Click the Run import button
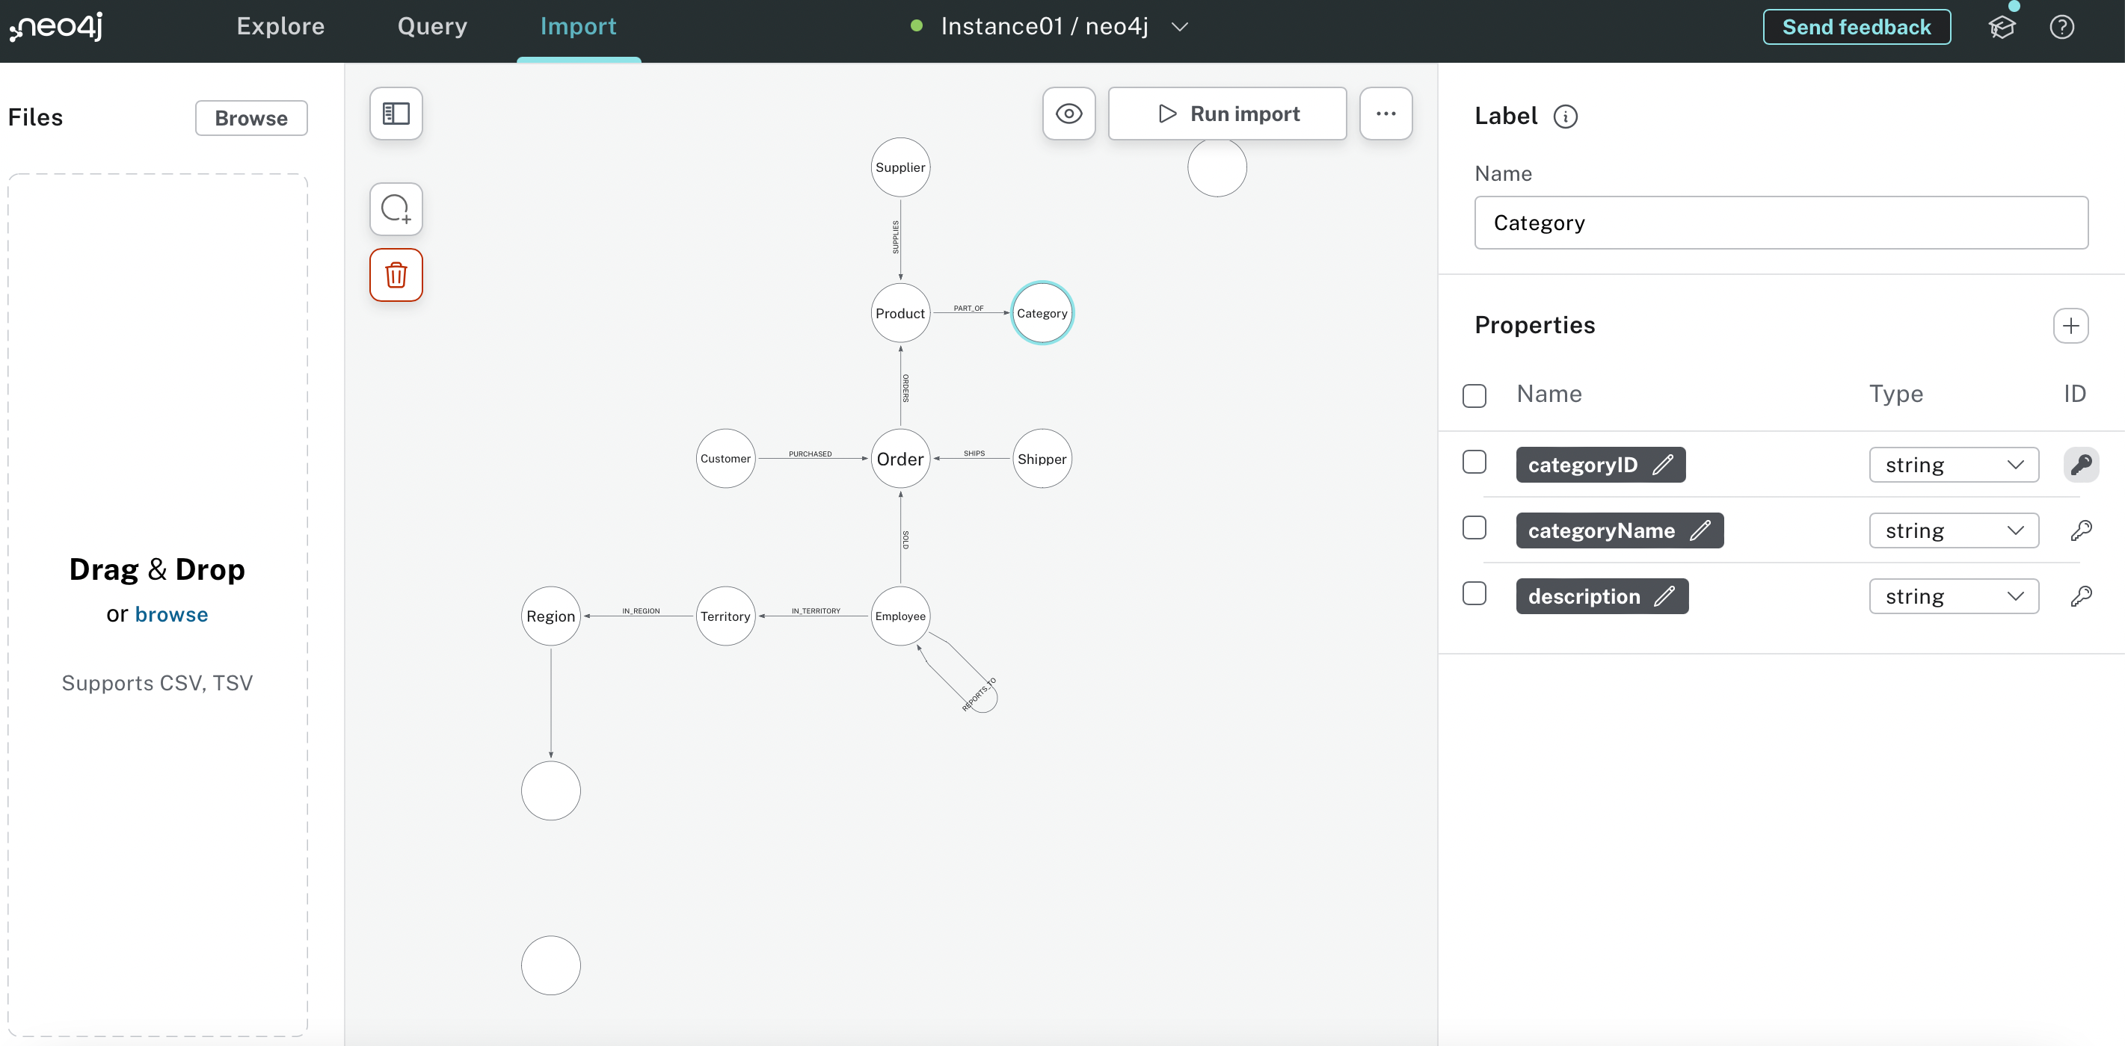Viewport: 2125px width, 1046px height. pyautogui.click(x=1227, y=114)
